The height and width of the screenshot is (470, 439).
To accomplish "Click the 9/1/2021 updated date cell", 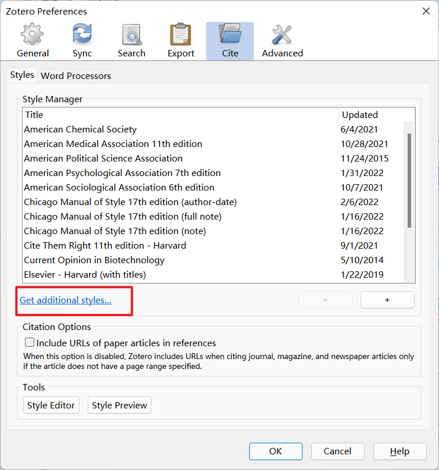I will pyautogui.click(x=359, y=246).
